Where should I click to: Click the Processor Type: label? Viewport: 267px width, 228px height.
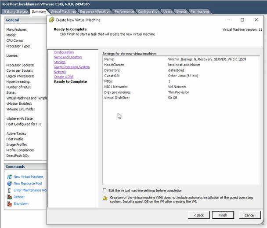click(x=18, y=46)
